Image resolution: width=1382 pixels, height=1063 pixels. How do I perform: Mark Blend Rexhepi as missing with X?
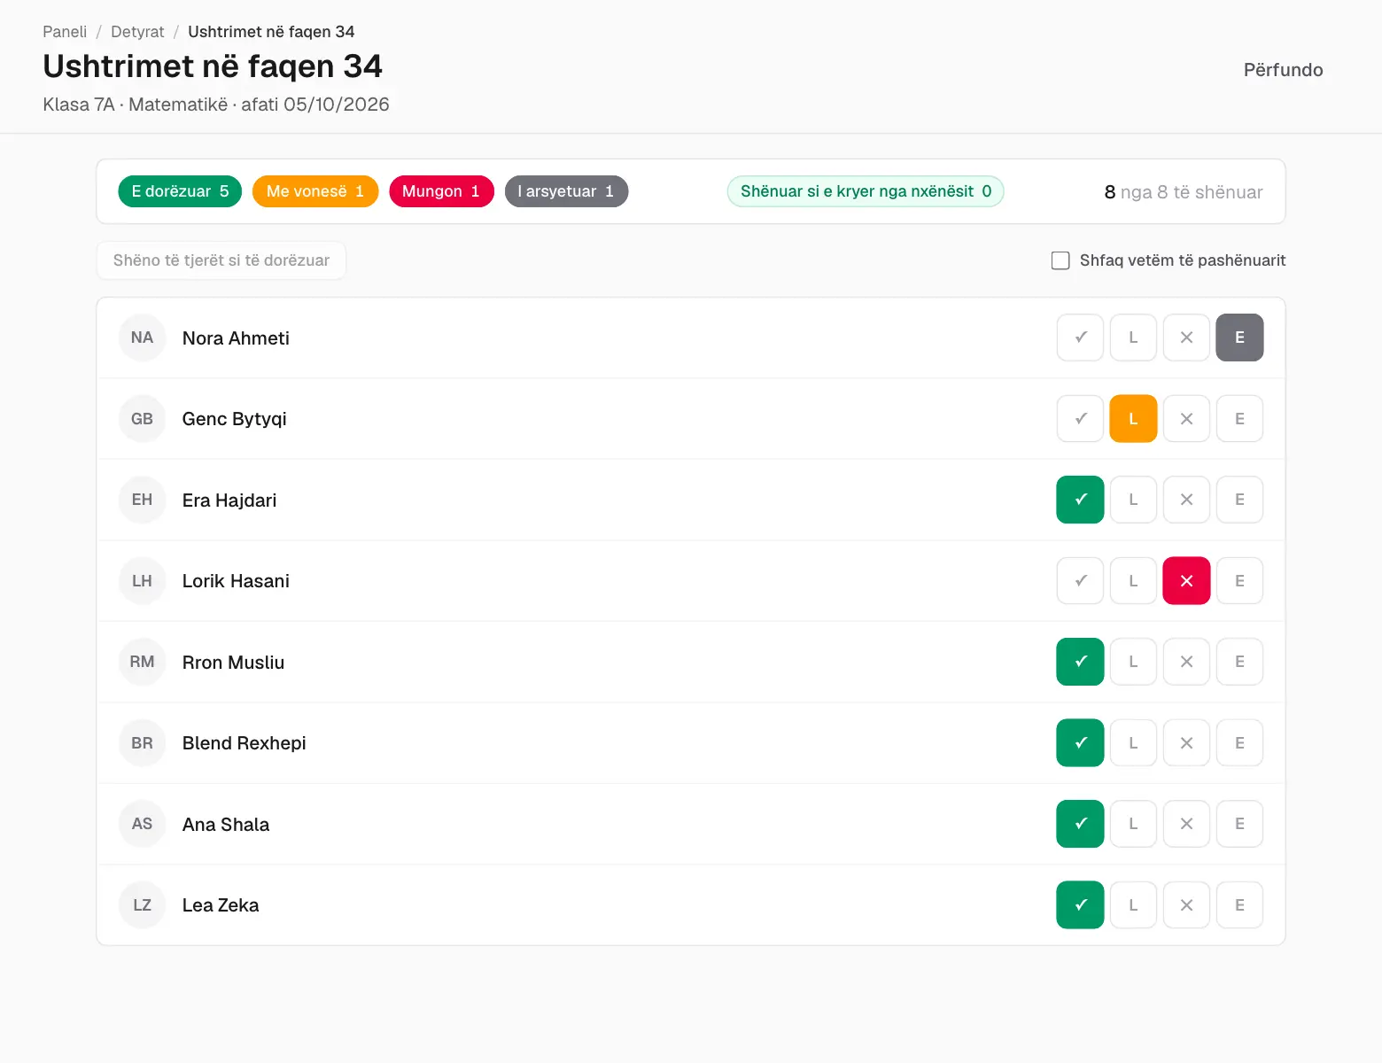(x=1186, y=742)
